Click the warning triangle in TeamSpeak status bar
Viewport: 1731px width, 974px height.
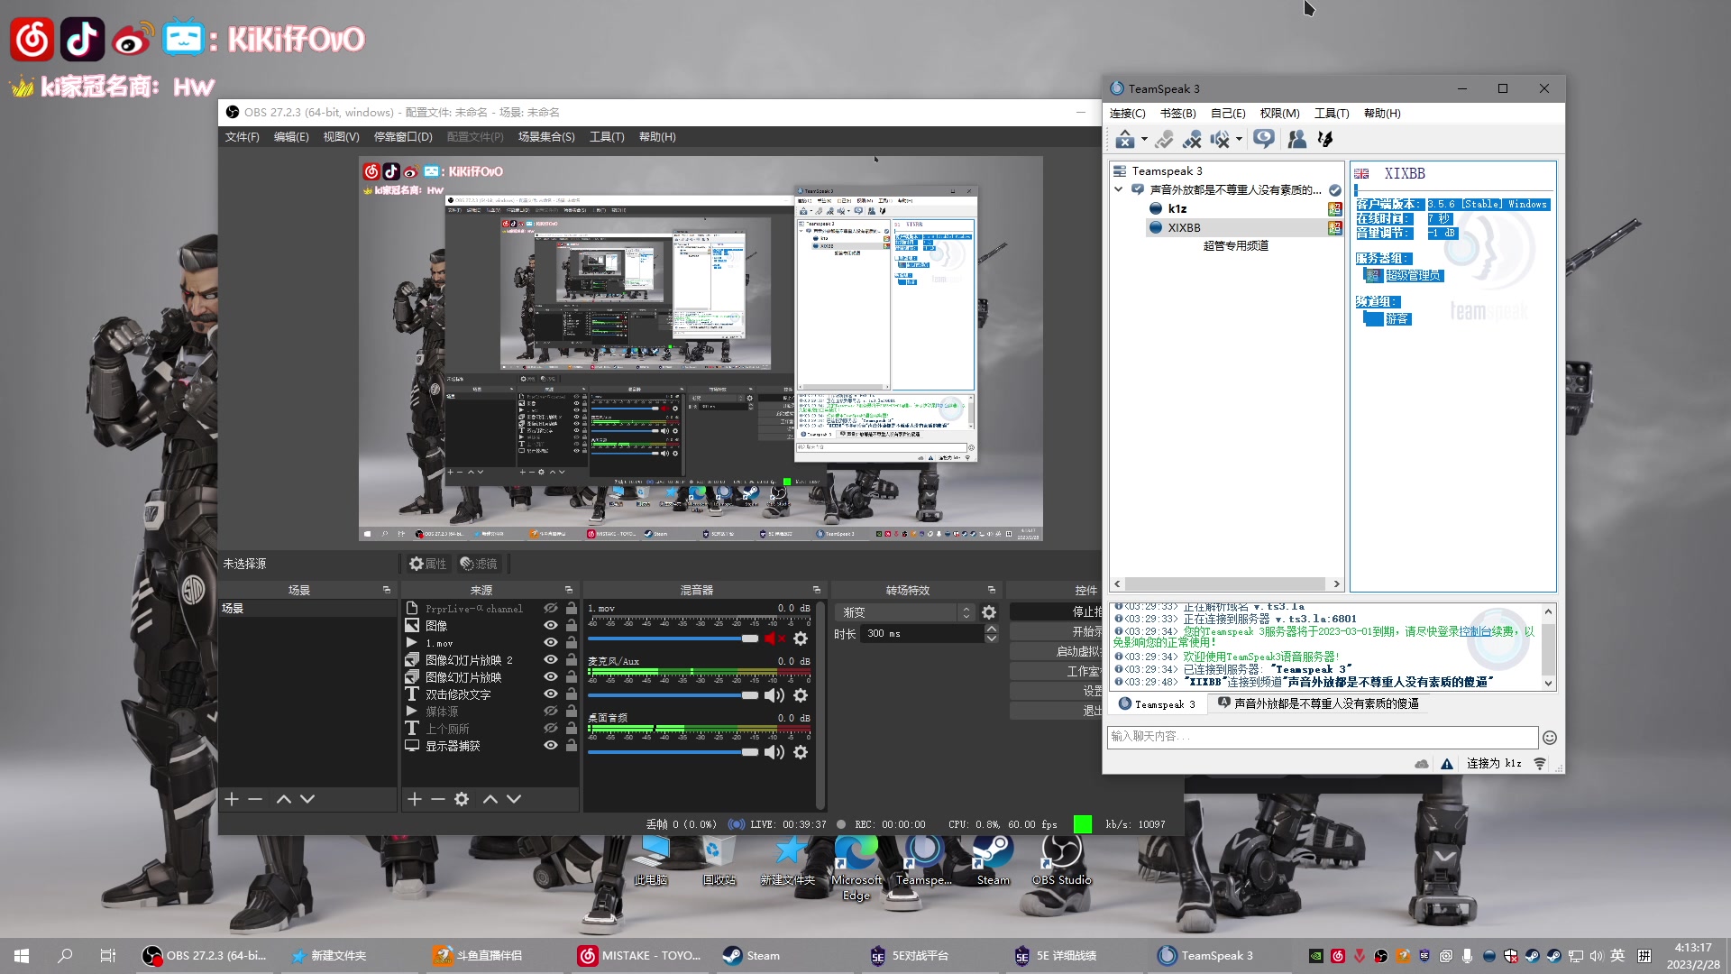pos(1447,764)
